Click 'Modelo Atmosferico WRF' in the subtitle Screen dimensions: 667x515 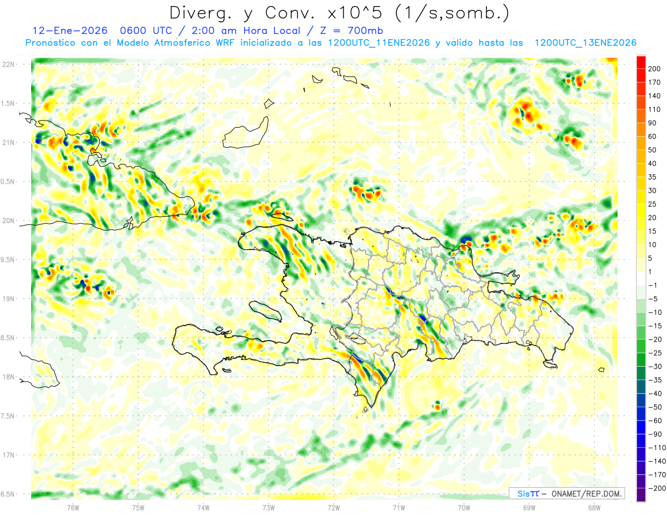(175, 43)
